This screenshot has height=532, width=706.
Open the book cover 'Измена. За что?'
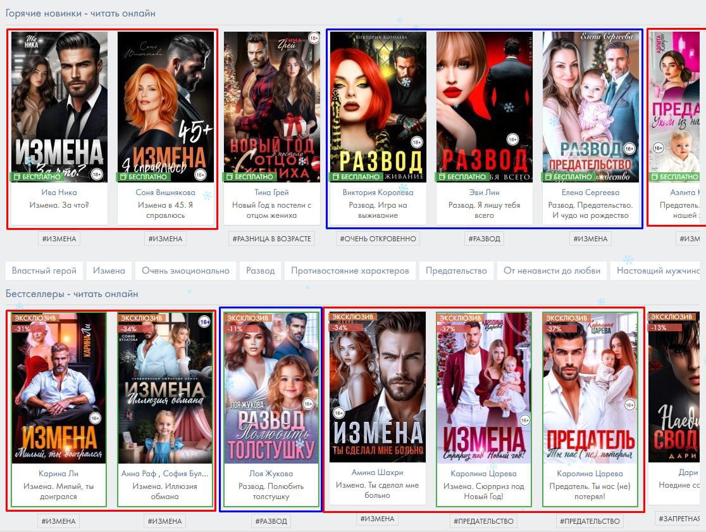pyautogui.click(x=59, y=107)
